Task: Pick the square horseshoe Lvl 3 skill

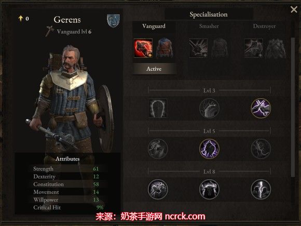Action: (158, 108)
